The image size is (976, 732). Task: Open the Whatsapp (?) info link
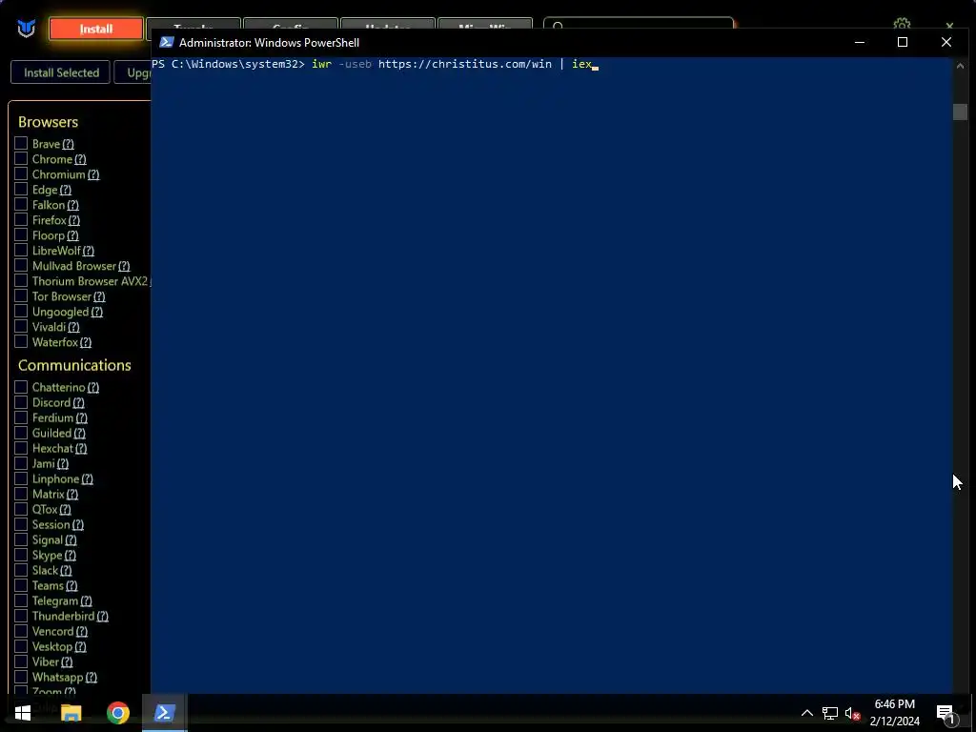click(91, 678)
